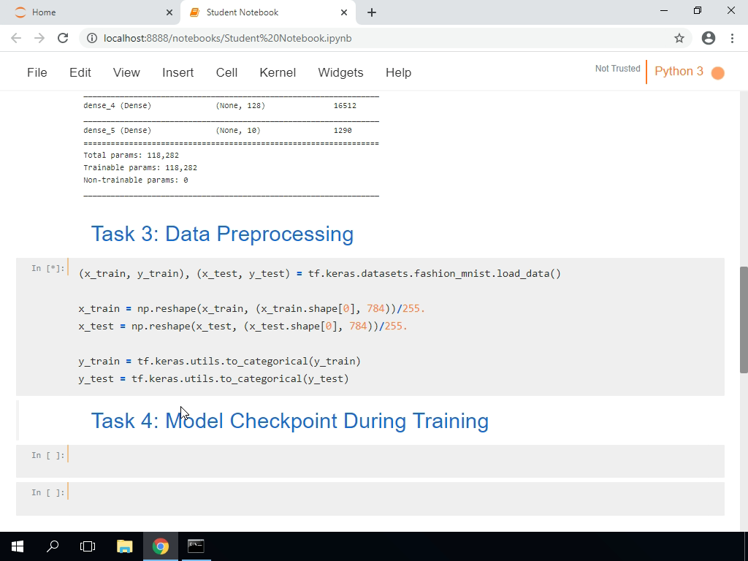This screenshot has width=748, height=561.
Task: Click the Python 3 kernel name
Action: pos(679,72)
